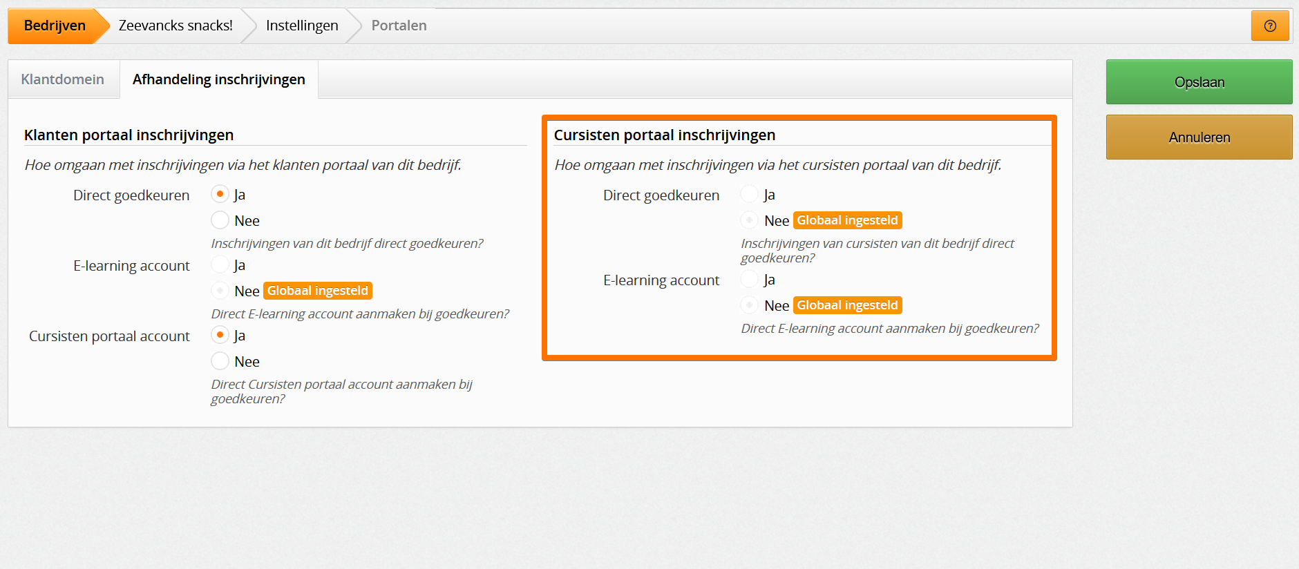1299x569 pixels.
Task: Choose Ja for Klanten portaal E-learning account
Action: (x=220, y=264)
